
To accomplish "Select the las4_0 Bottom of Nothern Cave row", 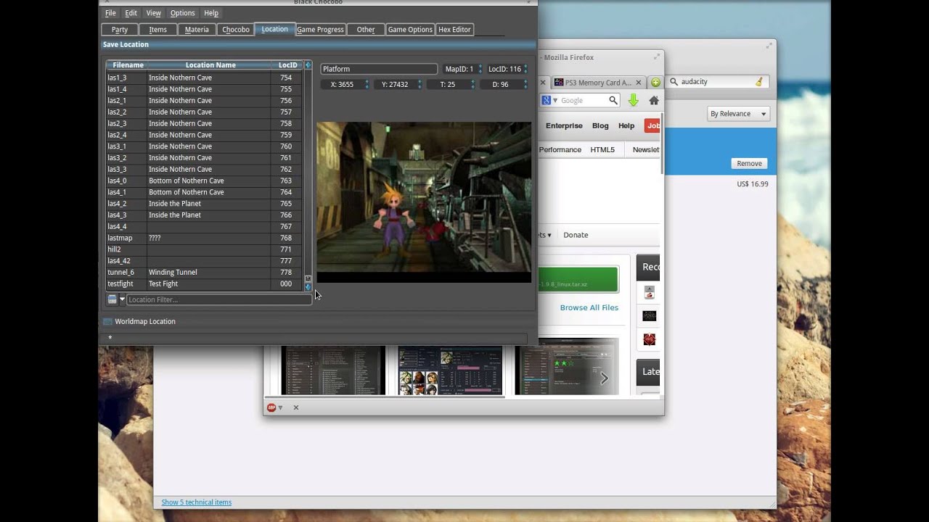I will point(204,181).
